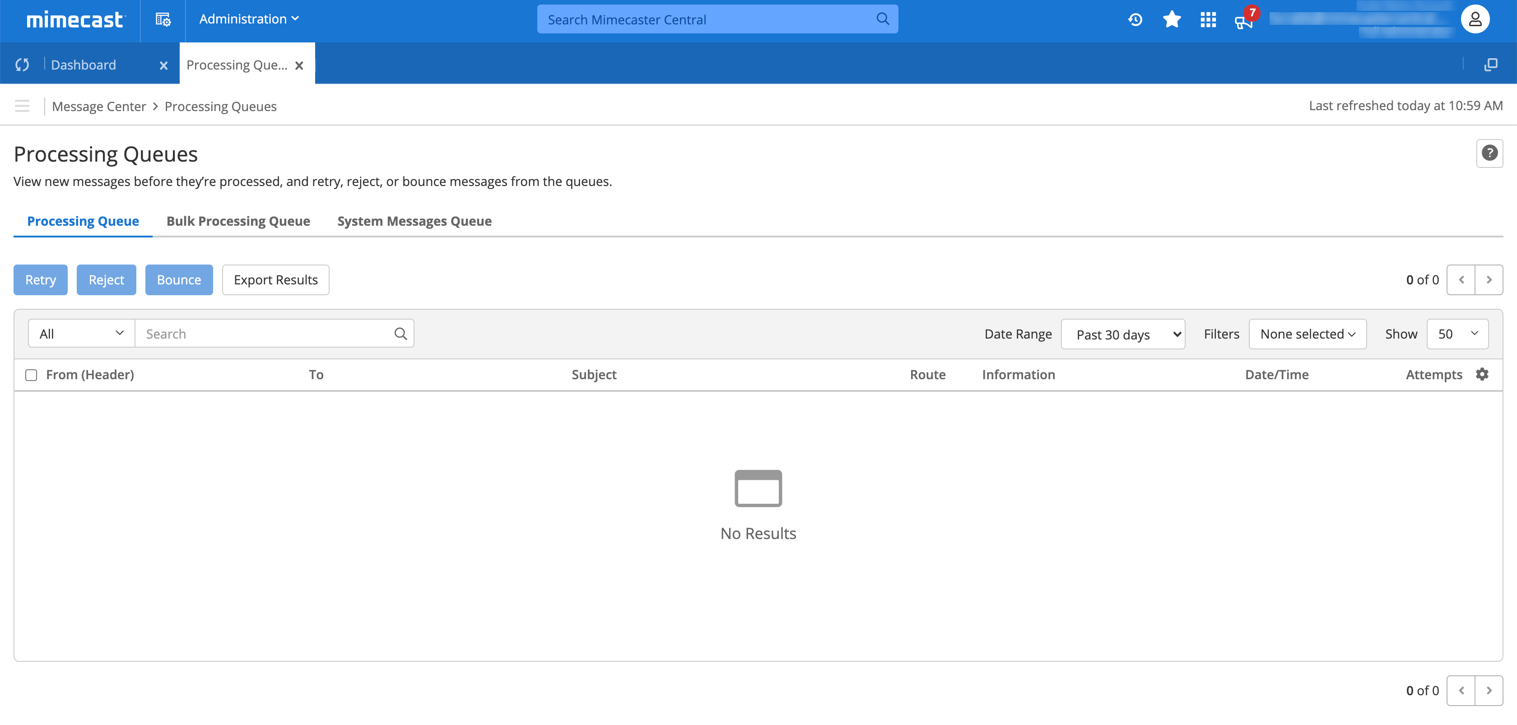
Task: Toggle the hamburger navigation menu
Action: click(22, 106)
